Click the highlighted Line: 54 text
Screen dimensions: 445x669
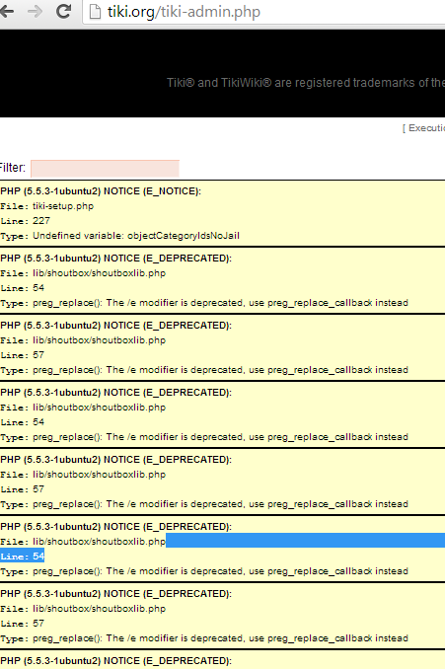22,557
